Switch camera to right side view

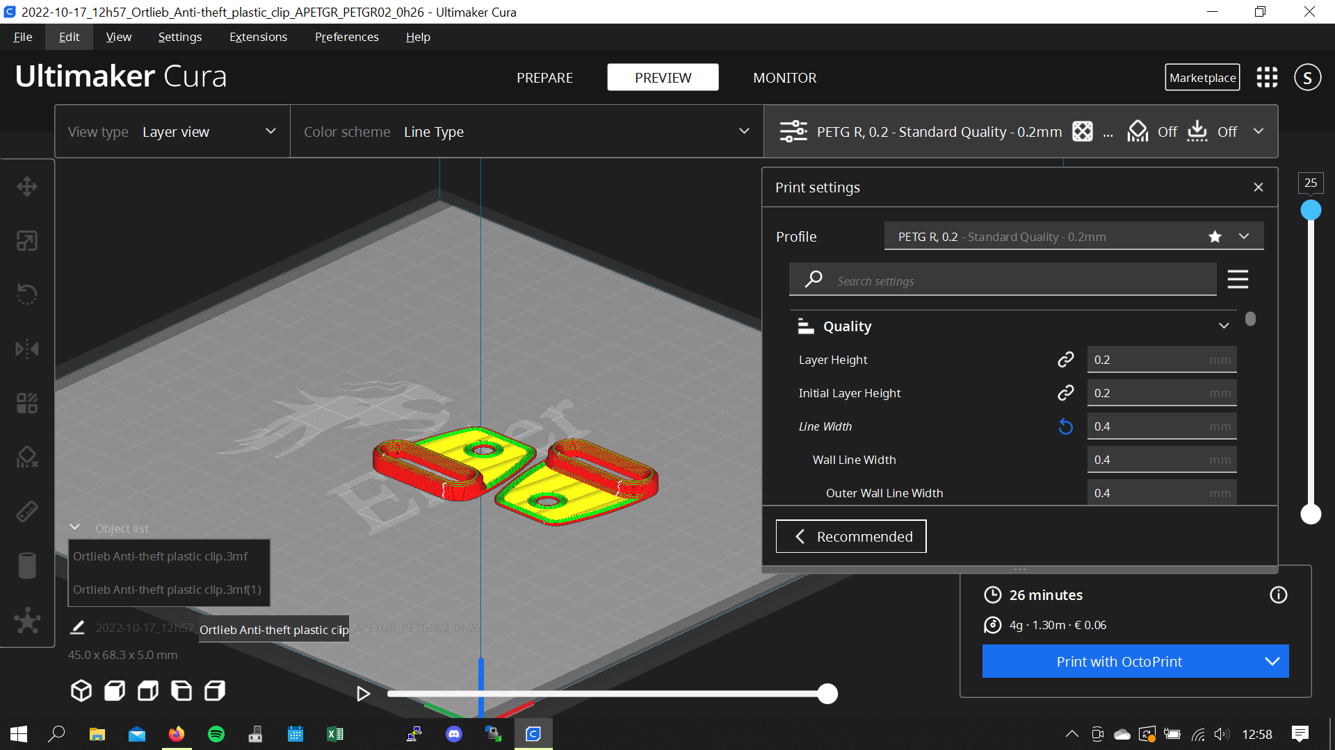click(x=215, y=690)
